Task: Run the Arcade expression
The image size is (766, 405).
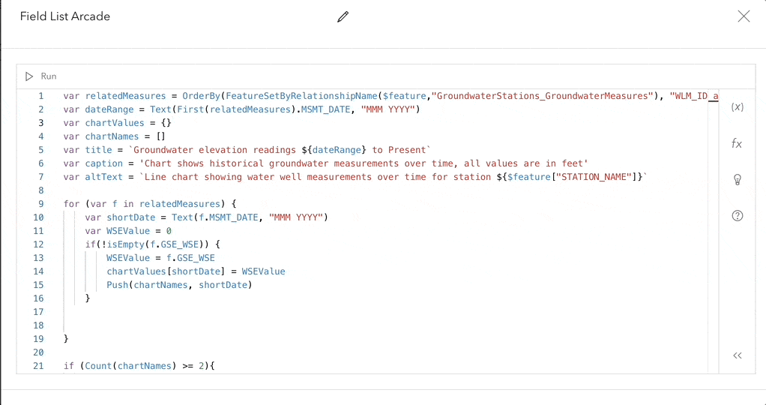Action: pyautogui.click(x=41, y=76)
